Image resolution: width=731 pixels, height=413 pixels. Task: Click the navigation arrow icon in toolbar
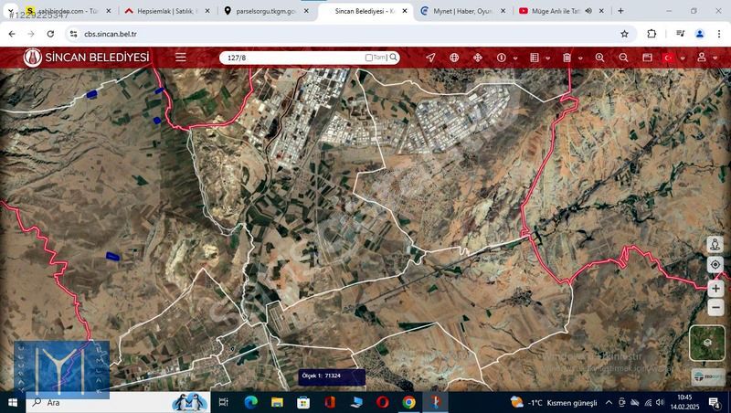click(x=430, y=58)
